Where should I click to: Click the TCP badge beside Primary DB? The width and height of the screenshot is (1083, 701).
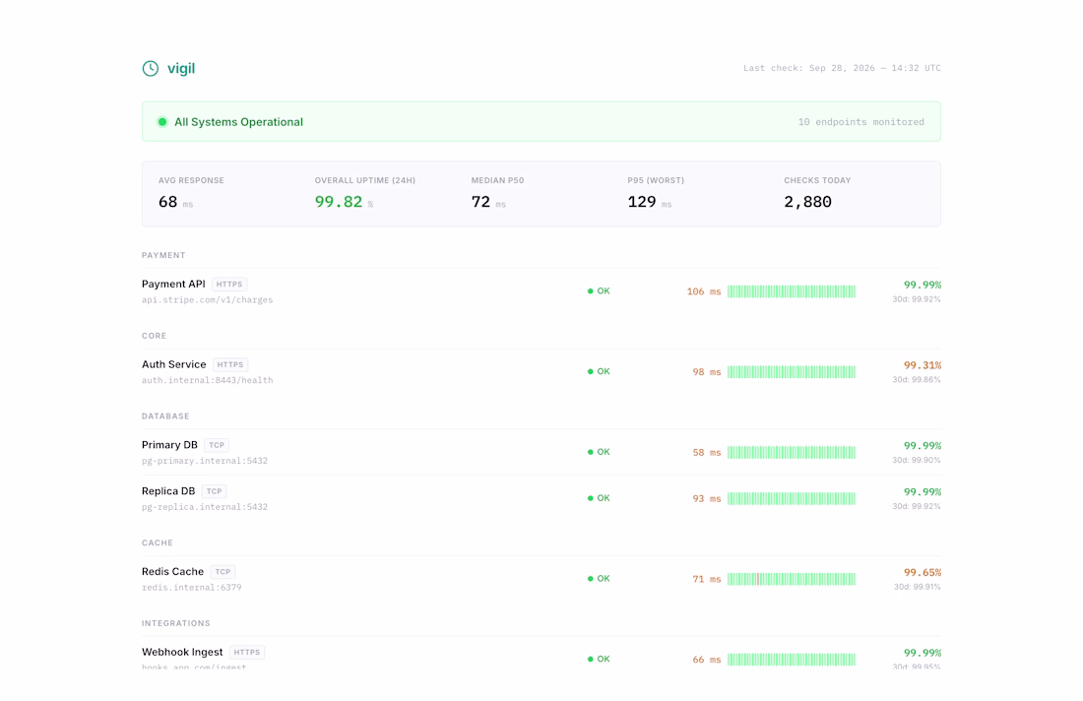pyautogui.click(x=217, y=445)
